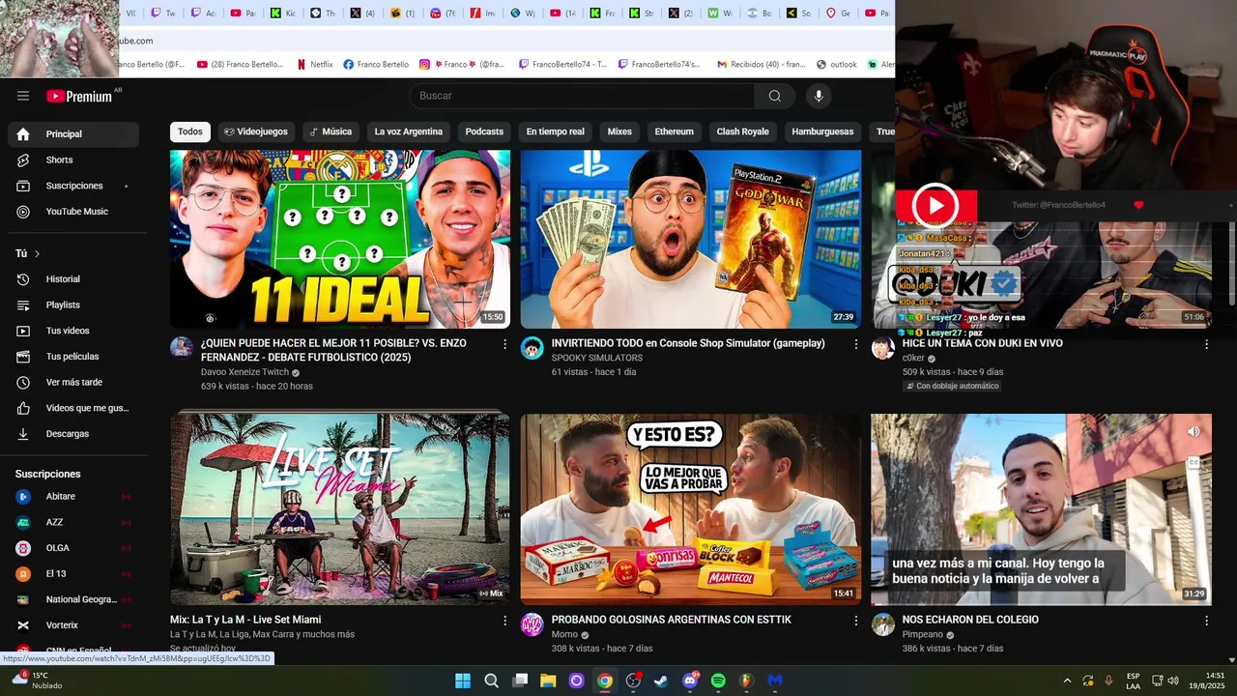This screenshot has height=696, width=1237.
Task: Open Vorterix subscription channel
Action: pyautogui.click(x=73, y=625)
